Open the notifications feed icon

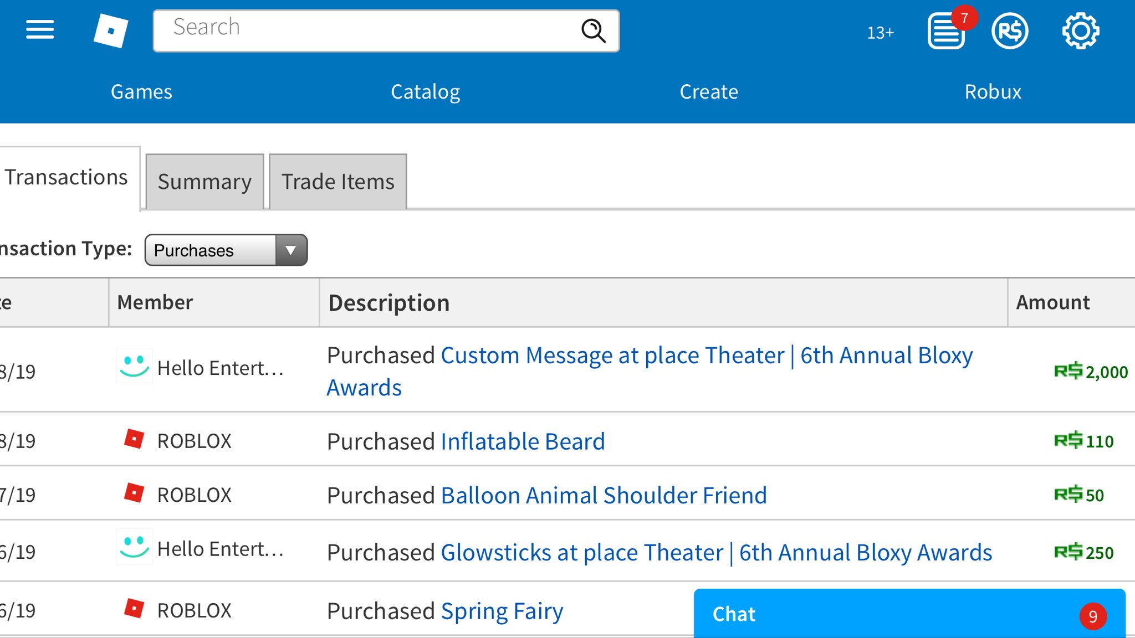point(946,32)
